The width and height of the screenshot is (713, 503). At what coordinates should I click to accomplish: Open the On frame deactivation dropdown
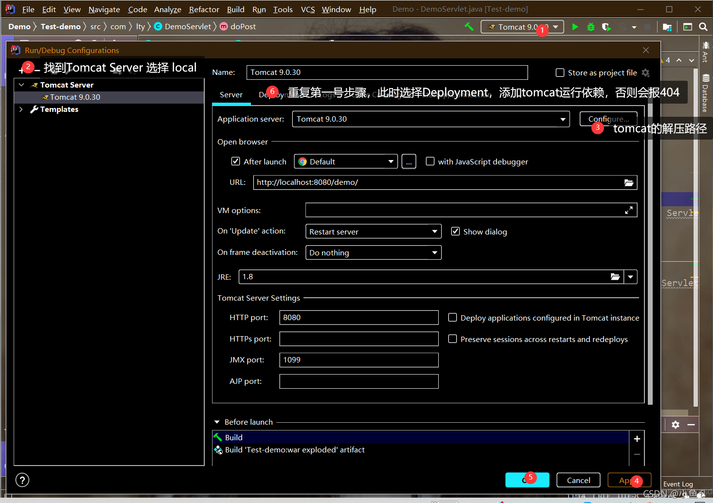(x=374, y=252)
